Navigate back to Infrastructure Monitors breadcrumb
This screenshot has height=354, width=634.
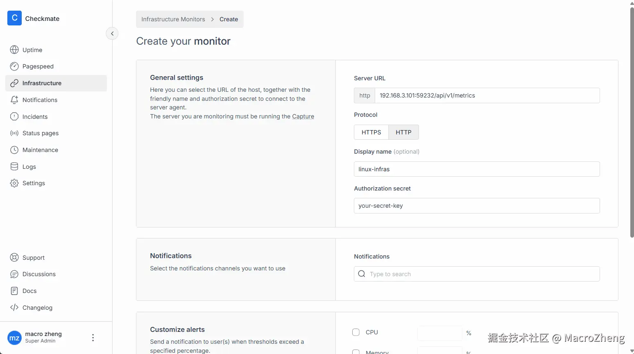pos(173,19)
